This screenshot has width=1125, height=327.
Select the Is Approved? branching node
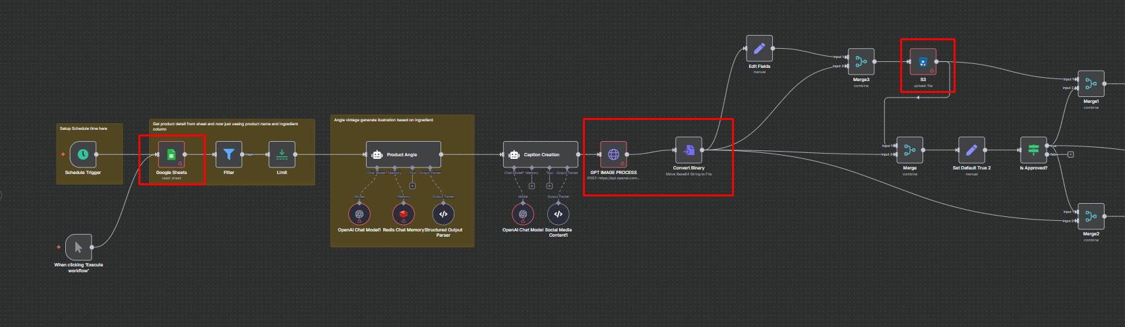coord(1033,150)
